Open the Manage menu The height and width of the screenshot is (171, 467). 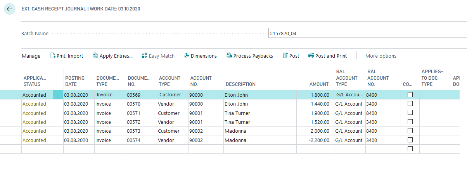pyautogui.click(x=31, y=56)
